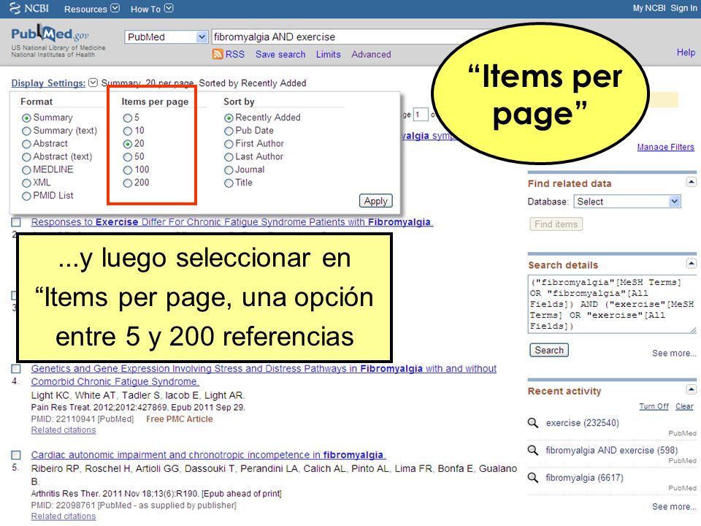701x526 pixels.
Task: Clear recent activity
Action: pyautogui.click(x=684, y=406)
